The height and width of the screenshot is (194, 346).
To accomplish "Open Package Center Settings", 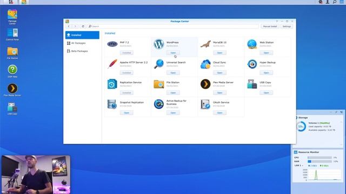I will [287, 26].
